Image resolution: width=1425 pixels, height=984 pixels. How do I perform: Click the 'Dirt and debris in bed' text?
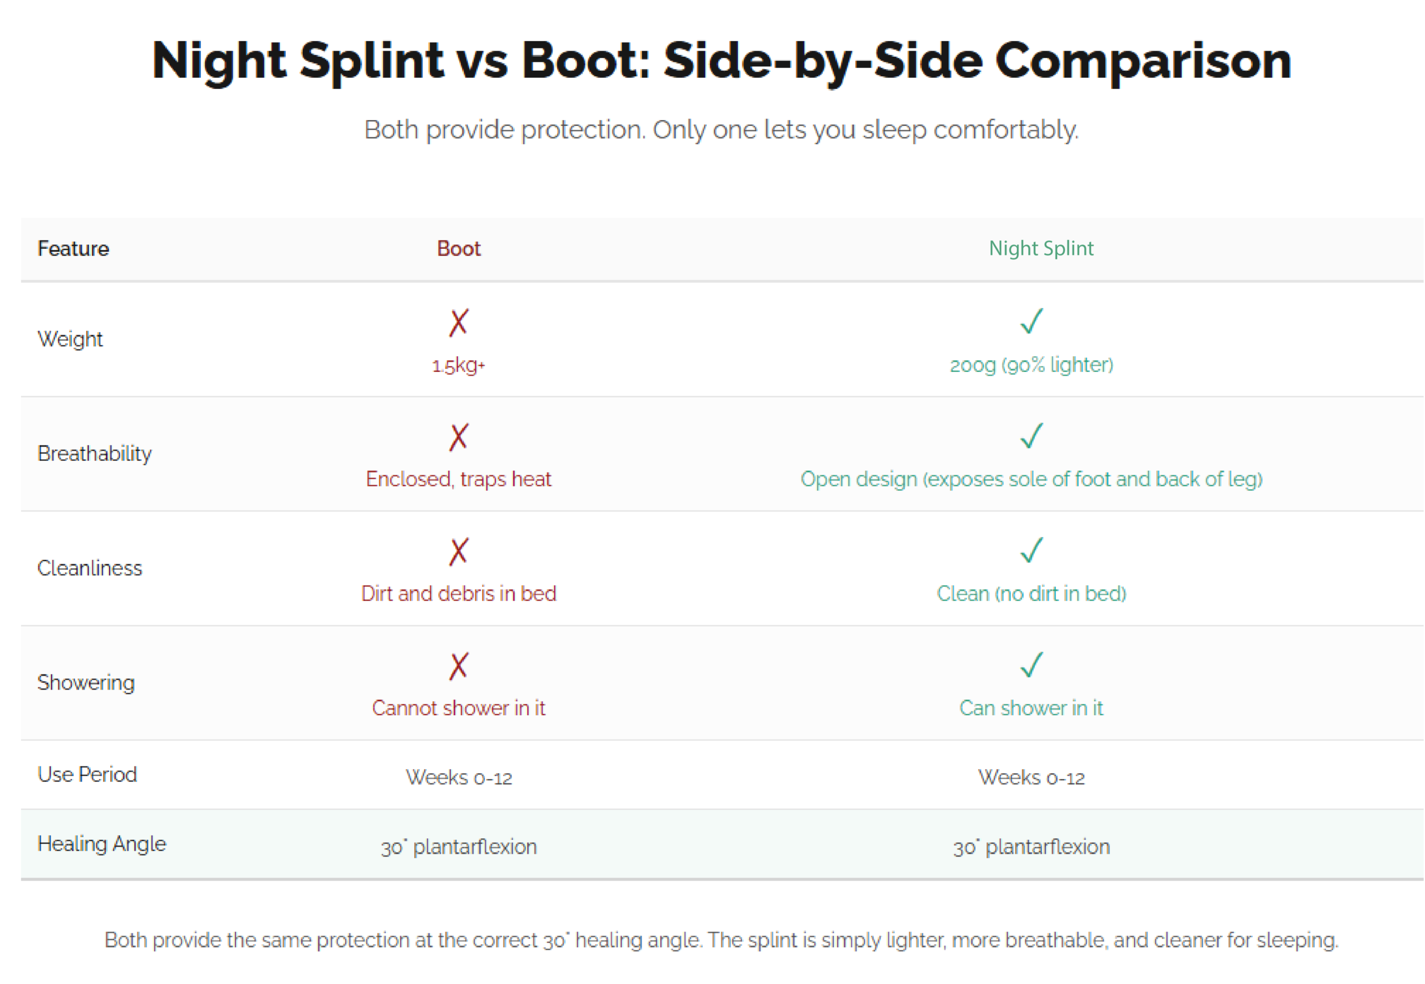(458, 594)
